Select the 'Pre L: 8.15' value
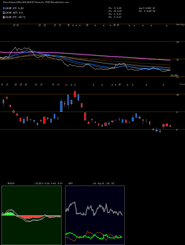 pyautogui.click(x=115, y=14)
